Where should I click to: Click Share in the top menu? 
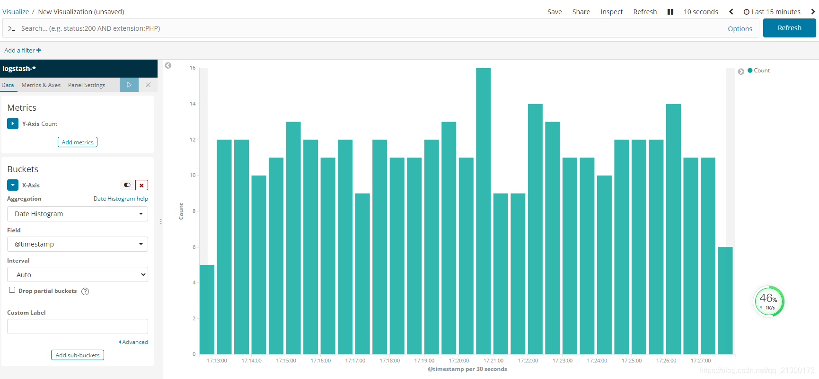(581, 12)
